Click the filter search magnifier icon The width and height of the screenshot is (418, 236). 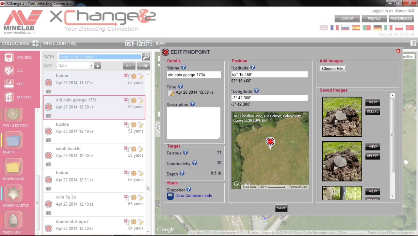[146, 56]
